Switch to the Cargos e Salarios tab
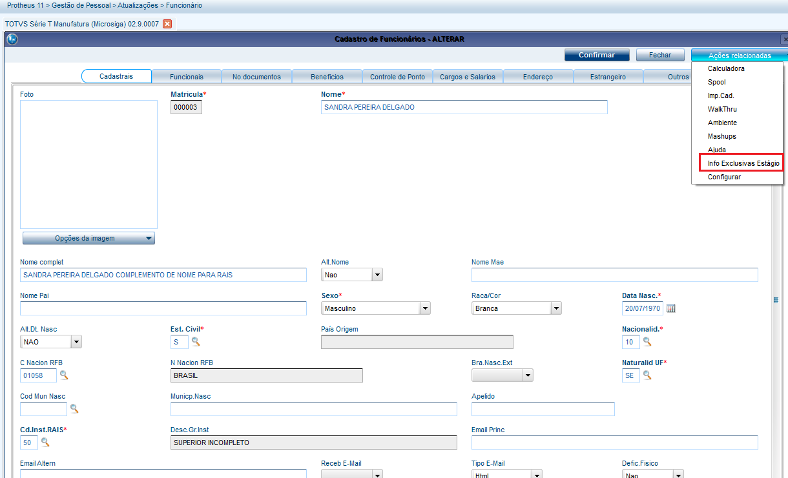This screenshot has width=788, height=478. (x=468, y=77)
